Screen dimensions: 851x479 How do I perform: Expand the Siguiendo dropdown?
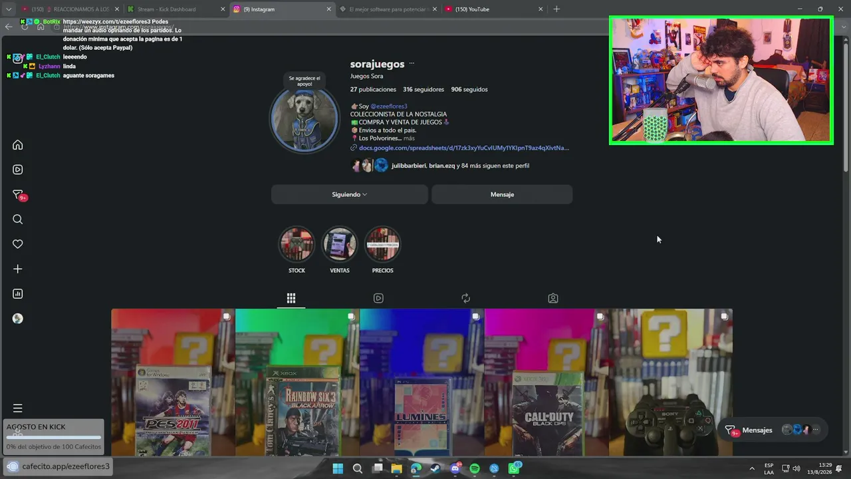tap(350, 194)
